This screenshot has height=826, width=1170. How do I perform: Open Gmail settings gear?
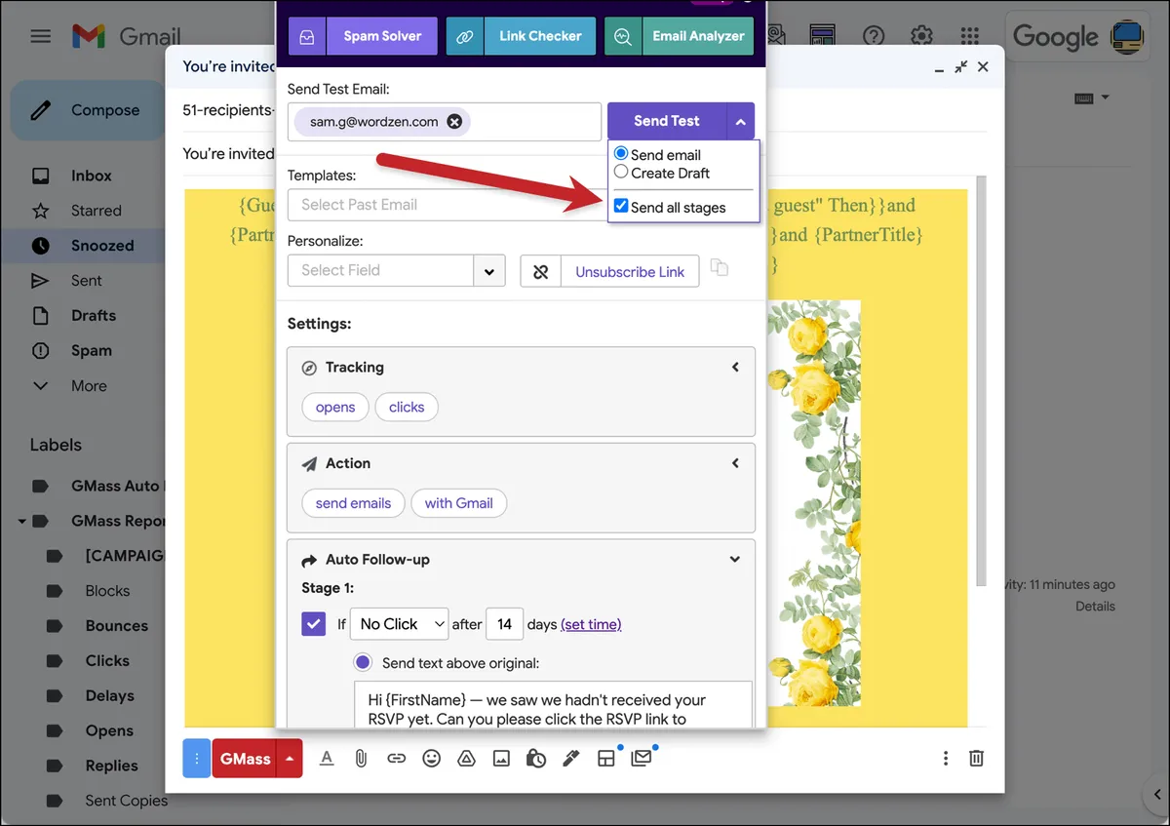click(921, 37)
